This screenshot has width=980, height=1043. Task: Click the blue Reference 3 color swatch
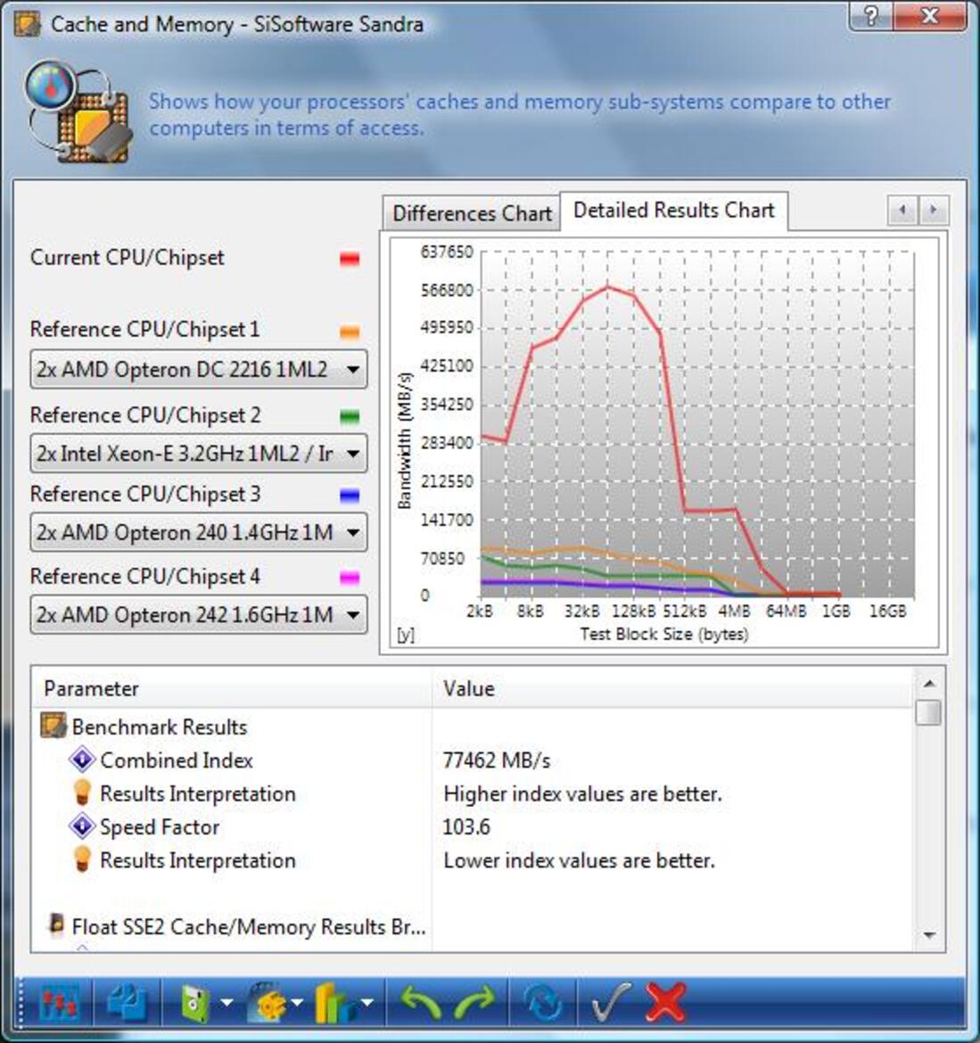[x=350, y=497]
